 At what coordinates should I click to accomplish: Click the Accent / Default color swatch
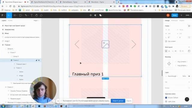pos(166,98)
